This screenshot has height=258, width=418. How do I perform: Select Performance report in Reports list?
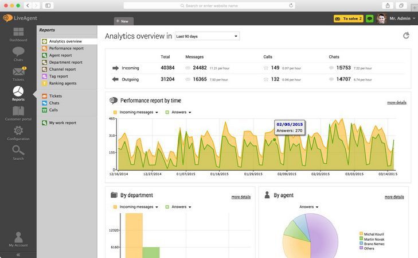point(66,48)
